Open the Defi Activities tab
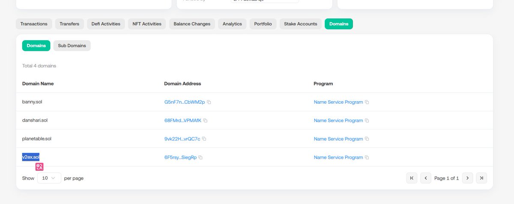The height and width of the screenshot is (204, 514). [x=106, y=24]
